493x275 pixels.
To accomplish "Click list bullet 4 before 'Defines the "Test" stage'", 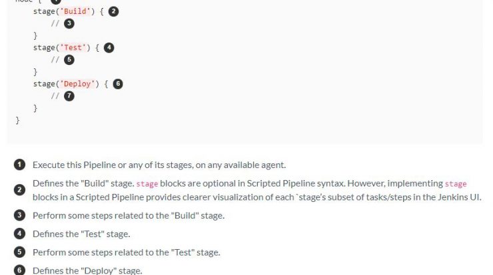I will pos(19,234).
